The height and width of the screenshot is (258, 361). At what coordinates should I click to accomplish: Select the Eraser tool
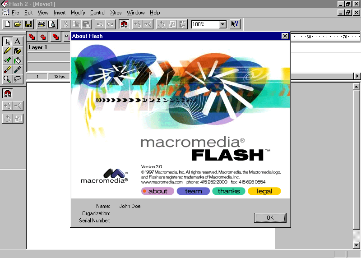(7, 70)
